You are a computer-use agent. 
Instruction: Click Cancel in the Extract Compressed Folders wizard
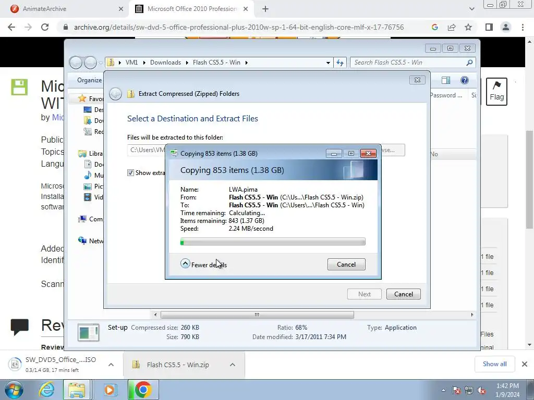[404, 294]
